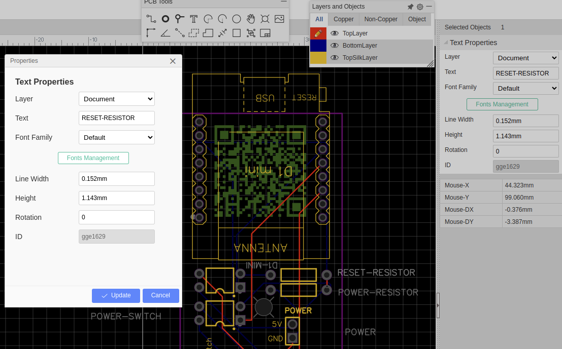Image resolution: width=562 pixels, height=349 pixels.
Task: Select the Group/Ungroup tool
Action: click(251, 33)
